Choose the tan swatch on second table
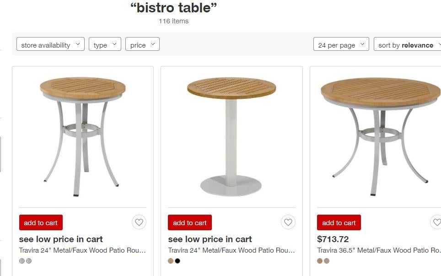 point(171,261)
